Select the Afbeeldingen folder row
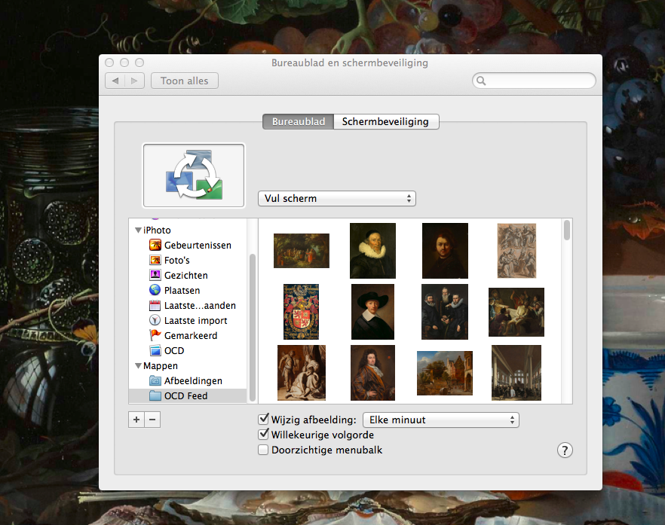Image resolution: width=665 pixels, height=525 pixels. [x=188, y=380]
